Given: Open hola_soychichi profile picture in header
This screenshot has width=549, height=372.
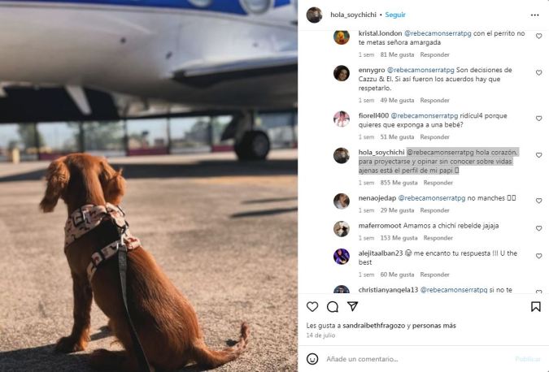Looking at the screenshot, I should tap(314, 15).
